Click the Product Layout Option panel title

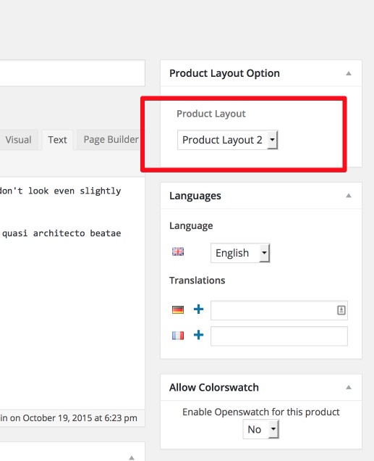click(x=224, y=73)
